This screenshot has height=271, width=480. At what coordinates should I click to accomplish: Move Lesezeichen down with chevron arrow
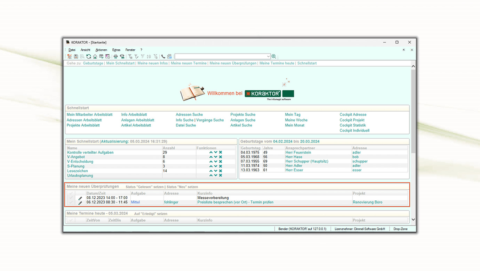pyautogui.click(x=216, y=171)
